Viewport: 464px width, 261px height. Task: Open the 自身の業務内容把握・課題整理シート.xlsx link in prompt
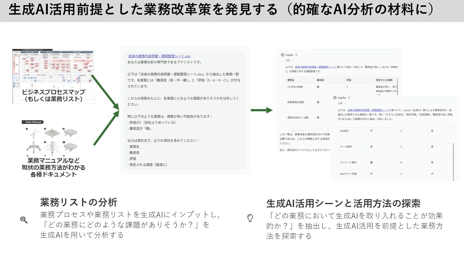(159, 56)
